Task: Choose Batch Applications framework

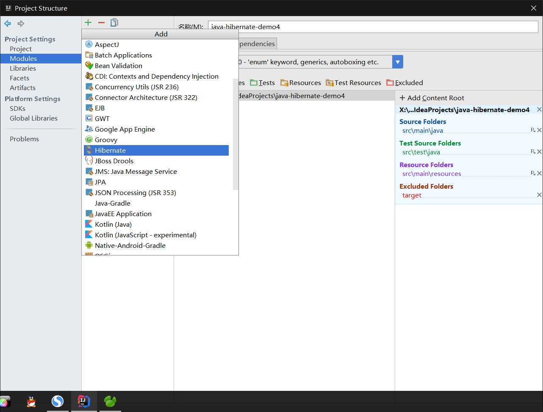Action: 156,55
